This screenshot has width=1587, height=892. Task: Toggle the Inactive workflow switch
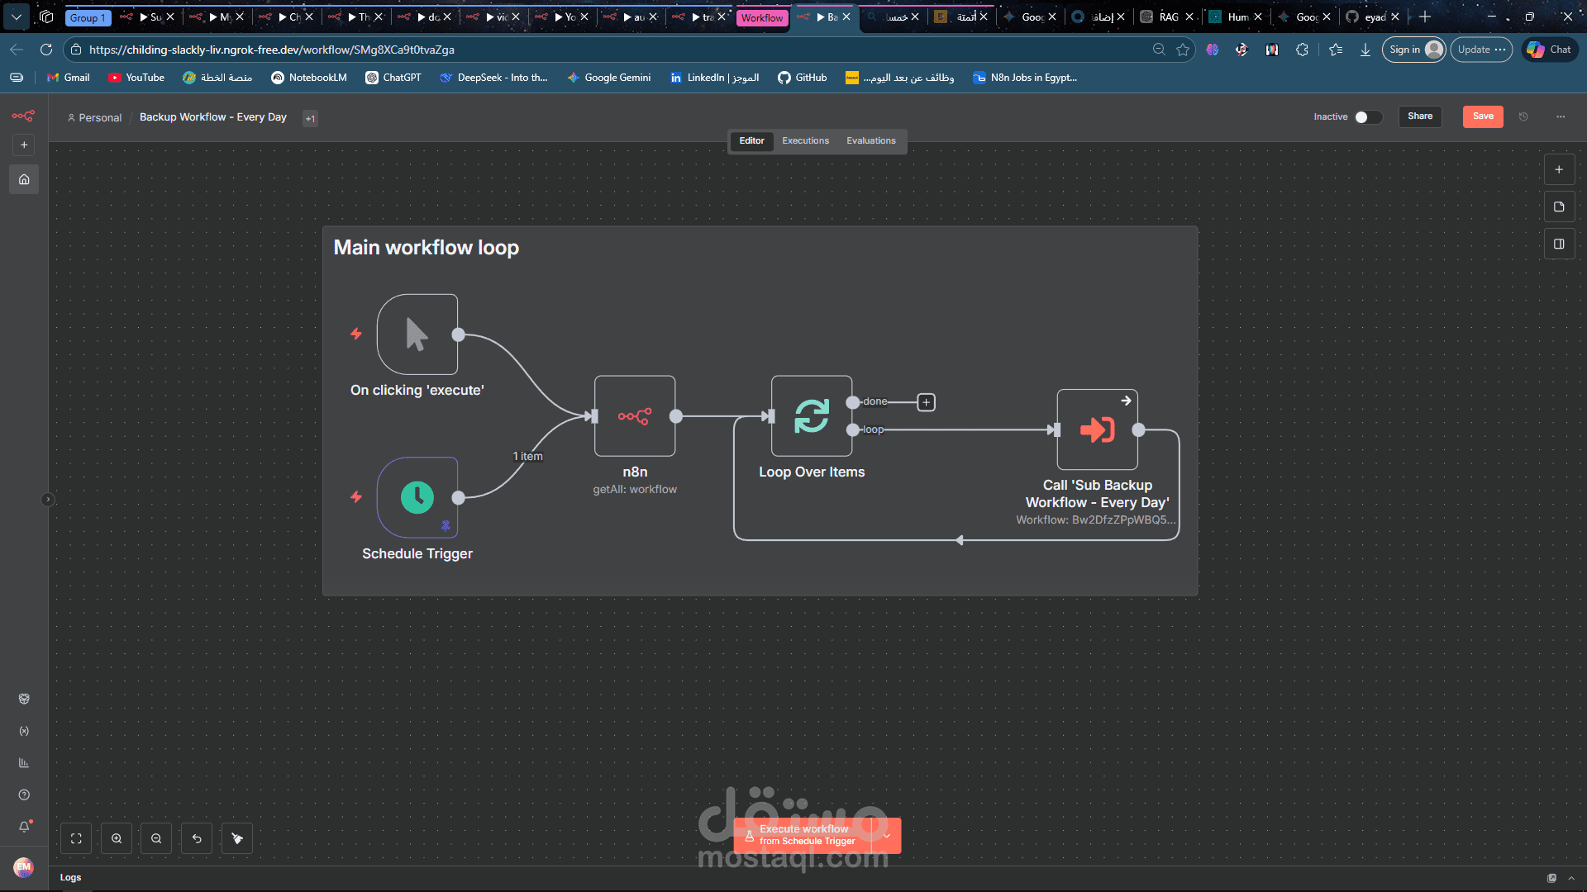coord(1367,116)
